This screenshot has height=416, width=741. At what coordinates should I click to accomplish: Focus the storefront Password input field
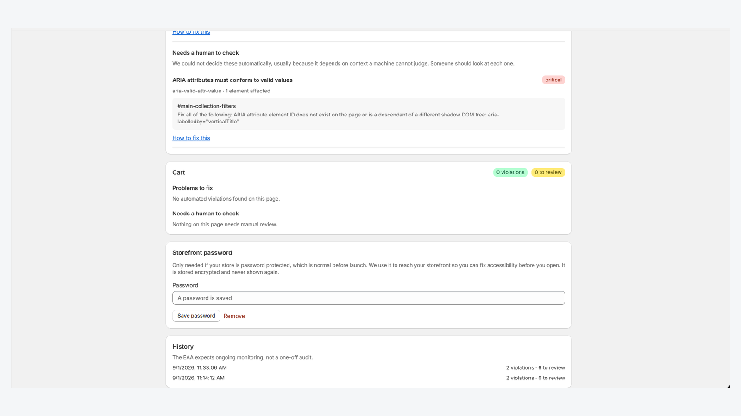[369, 298]
